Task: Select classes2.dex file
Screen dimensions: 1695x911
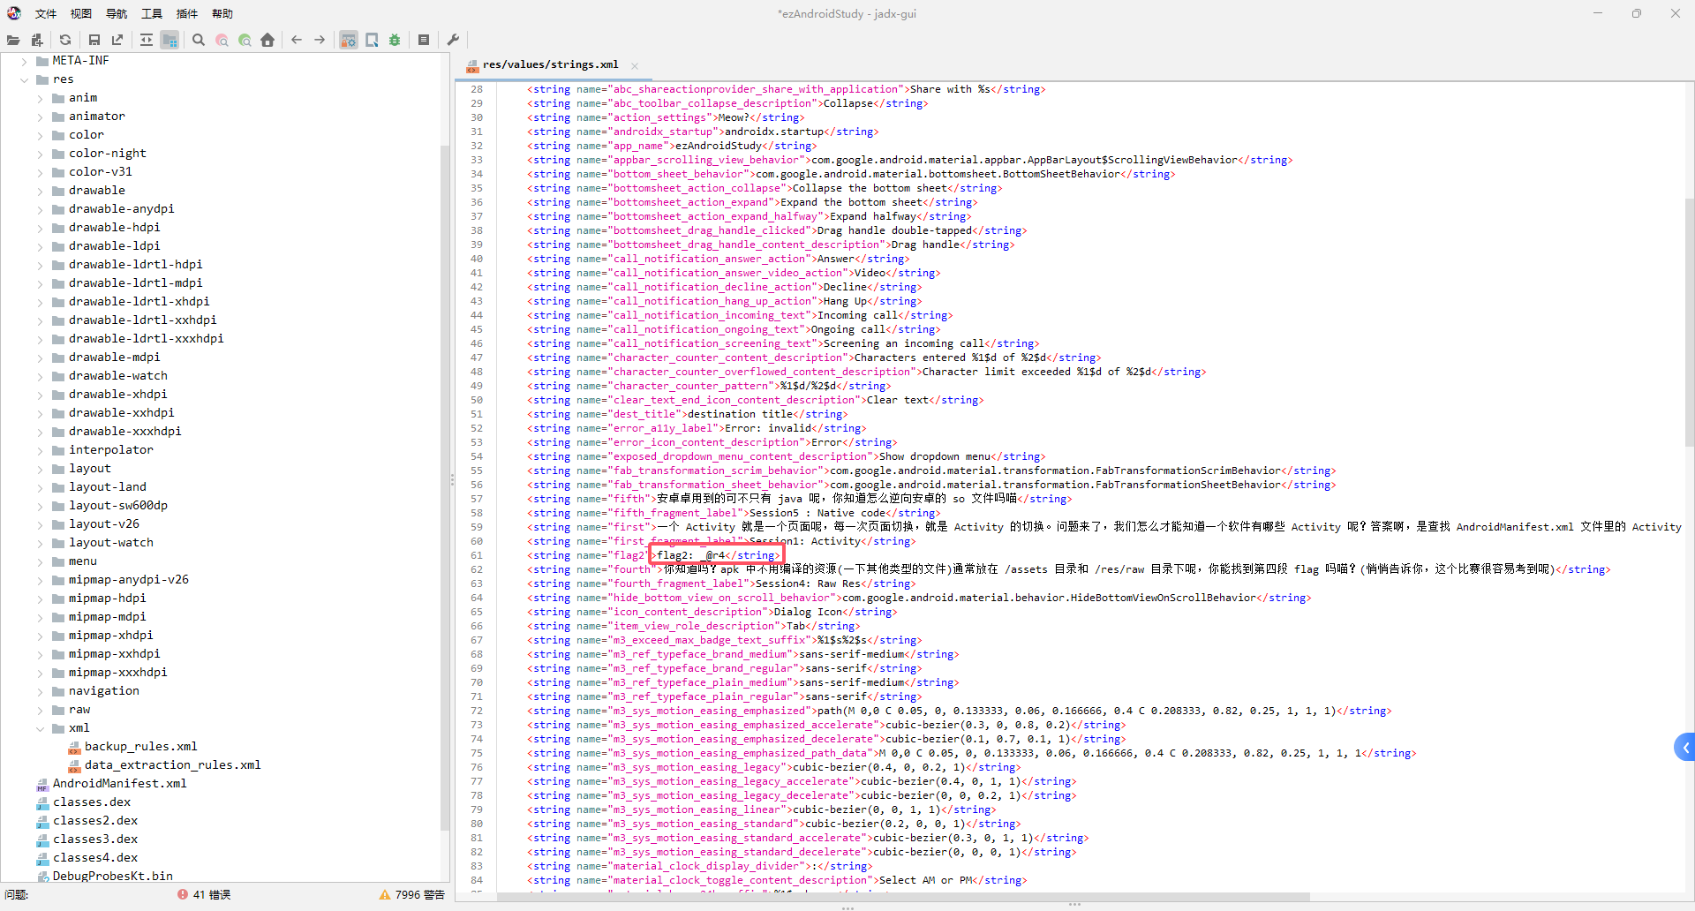Action: (x=95, y=821)
